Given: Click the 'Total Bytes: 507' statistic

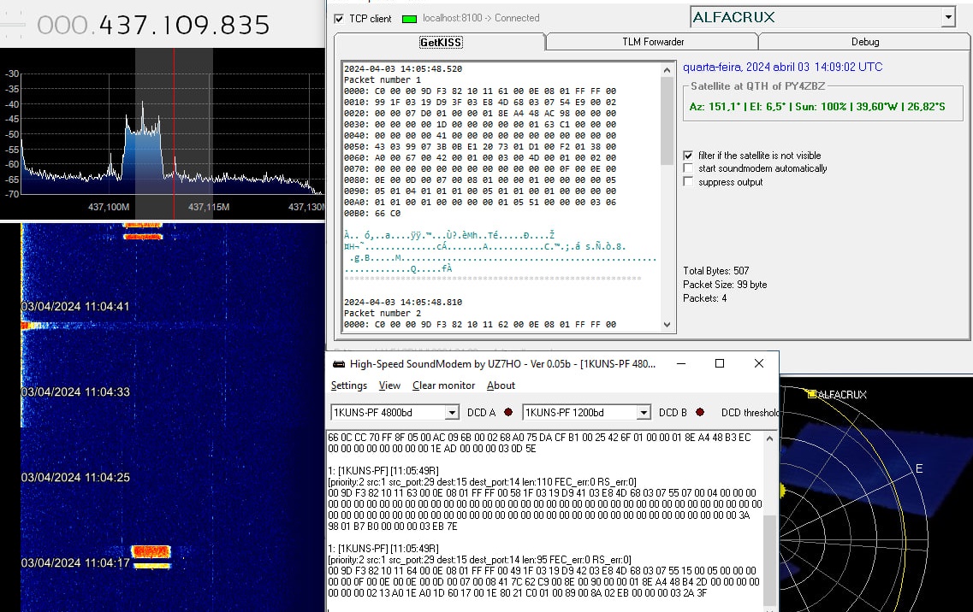Looking at the screenshot, I should click(716, 271).
